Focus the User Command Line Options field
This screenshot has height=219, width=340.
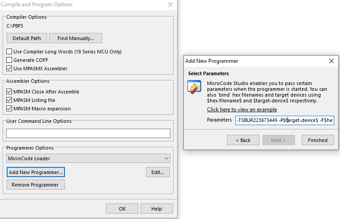point(88,133)
